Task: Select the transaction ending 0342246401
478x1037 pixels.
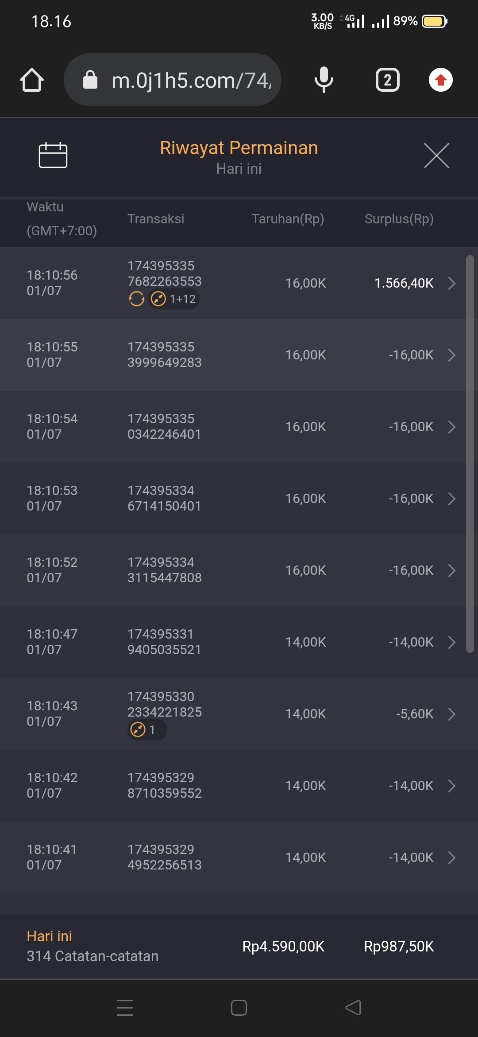Action: [164, 427]
